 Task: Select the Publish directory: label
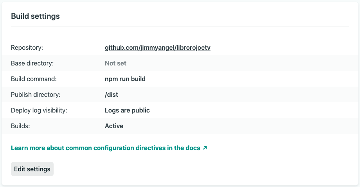36,94
